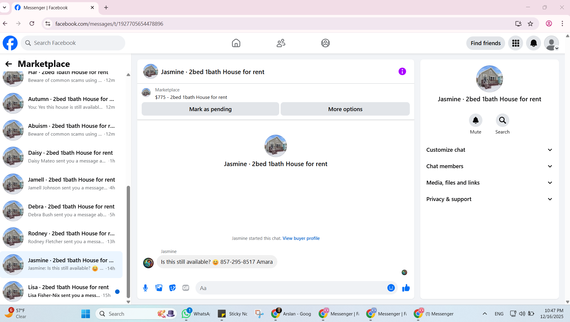The height and width of the screenshot is (322, 570).
Task: Show hidden system tray icons
Action: tap(485, 314)
